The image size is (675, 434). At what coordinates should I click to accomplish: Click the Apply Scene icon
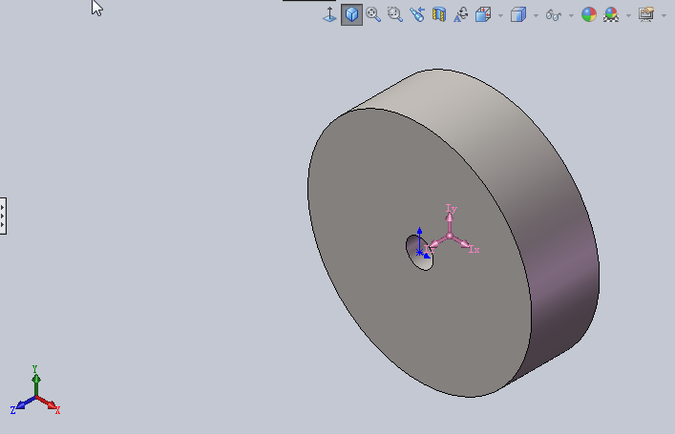point(611,14)
